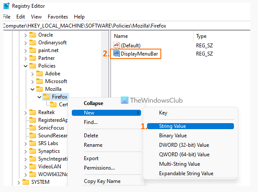Click the Type column header

[202, 36]
